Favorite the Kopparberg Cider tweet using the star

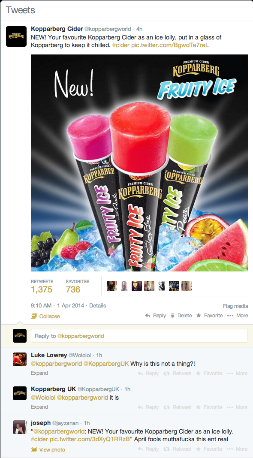(199, 316)
